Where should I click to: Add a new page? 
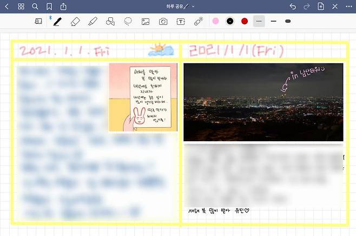321,6
